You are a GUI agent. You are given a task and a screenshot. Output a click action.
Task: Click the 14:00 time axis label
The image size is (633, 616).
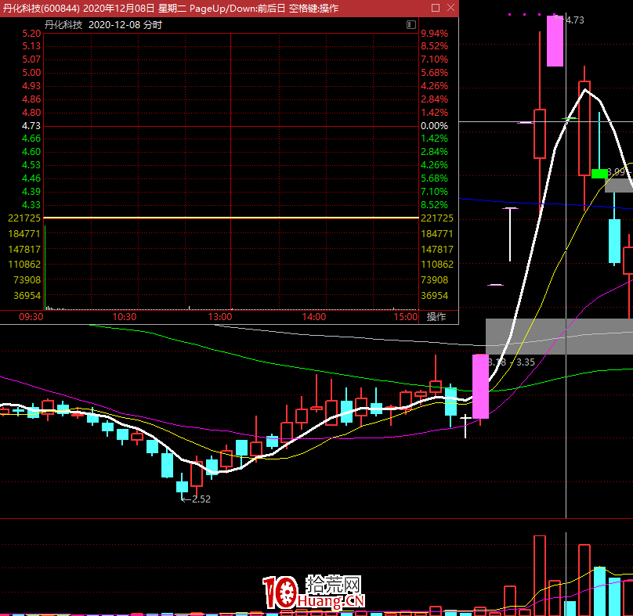[x=314, y=317]
